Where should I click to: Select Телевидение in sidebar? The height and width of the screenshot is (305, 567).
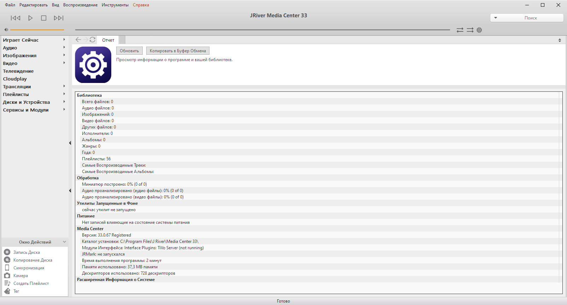tap(18, 71)
